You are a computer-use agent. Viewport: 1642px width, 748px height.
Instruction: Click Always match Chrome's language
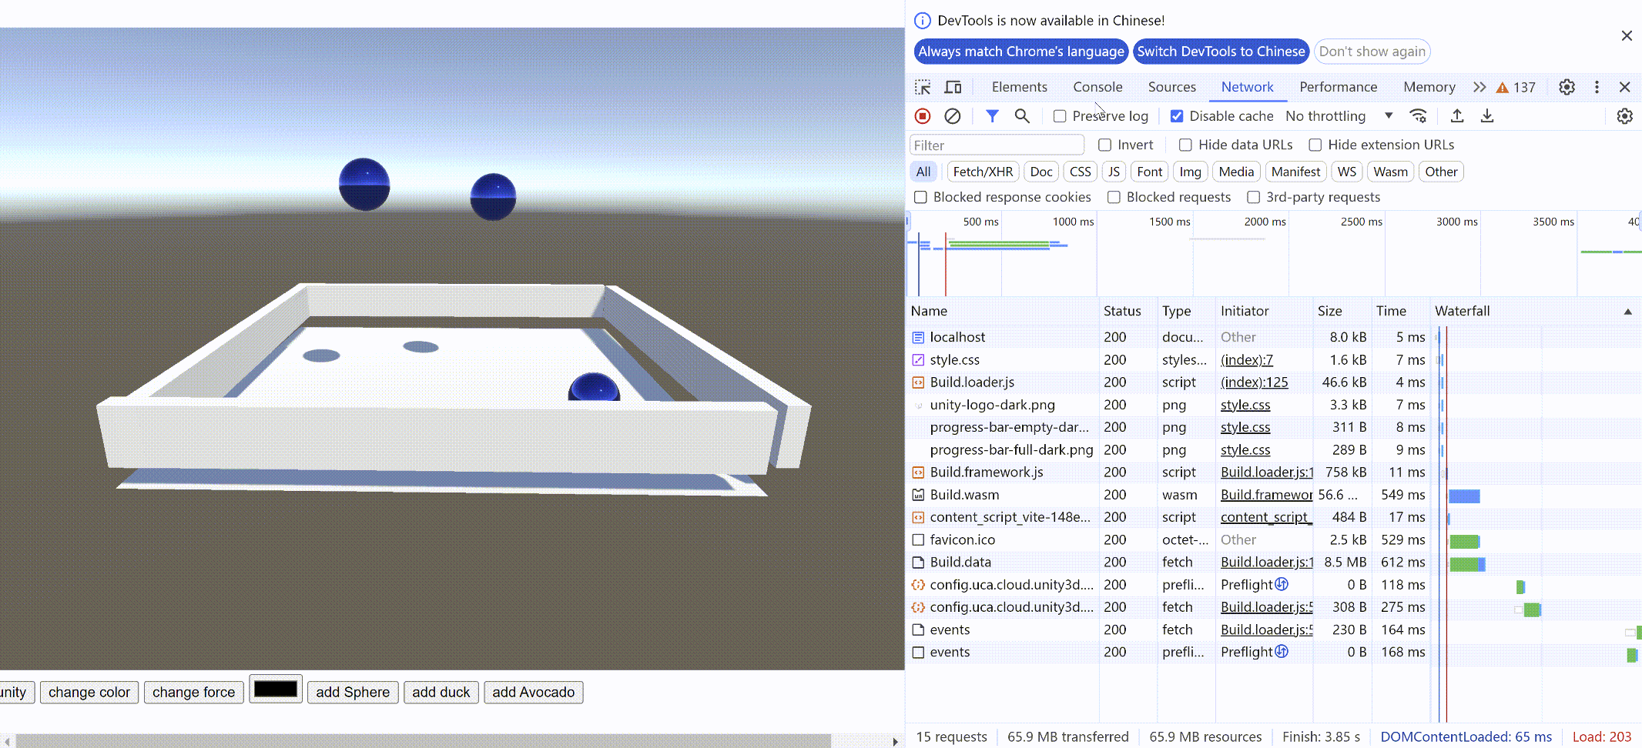click(1021, 52)
